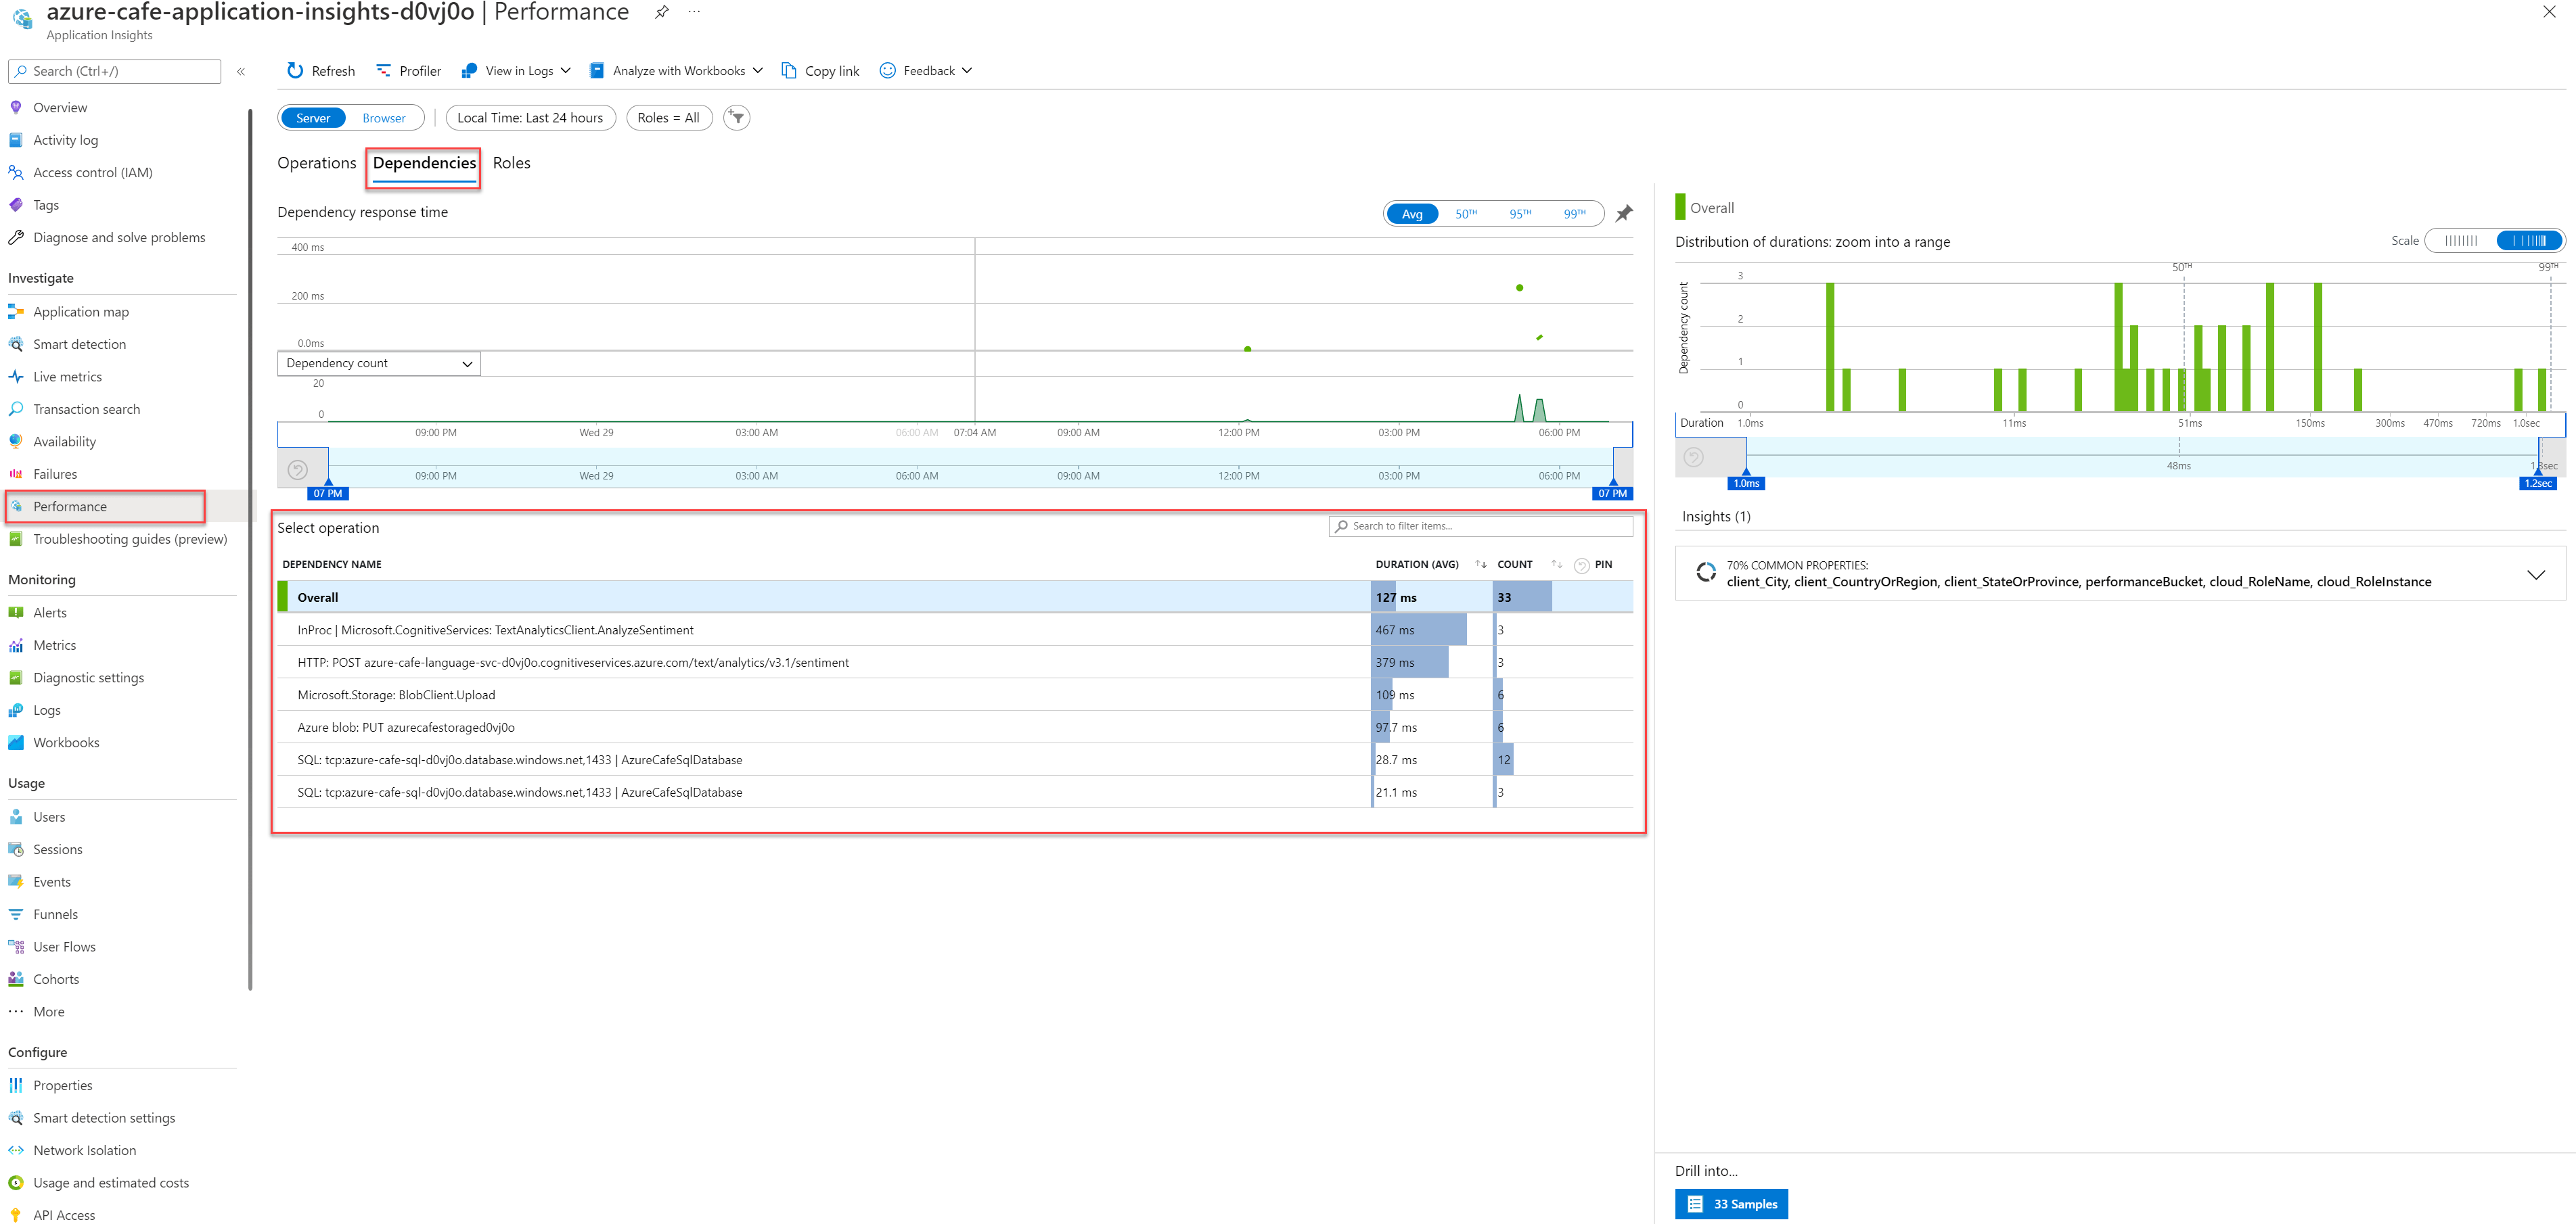
Task: Open the Profiler
Action: (x=408, y=70)
